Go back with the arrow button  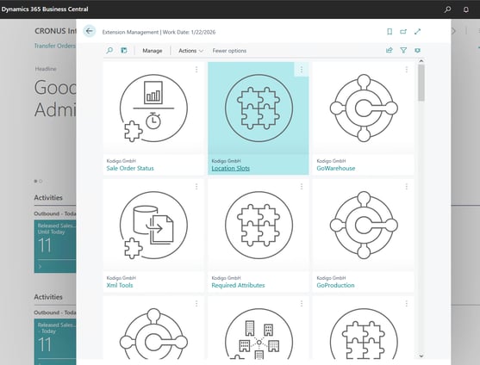[90, 31]
